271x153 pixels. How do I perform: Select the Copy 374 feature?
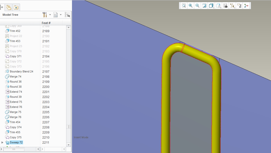16,127
